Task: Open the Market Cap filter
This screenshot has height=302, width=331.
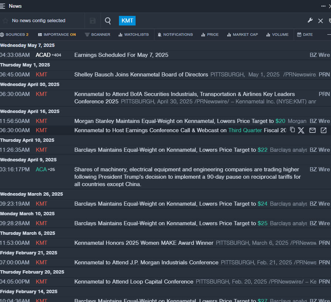Action: point(243,35)
